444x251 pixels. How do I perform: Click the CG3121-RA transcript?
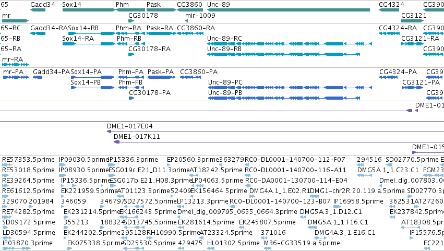(x=413, y=44)
